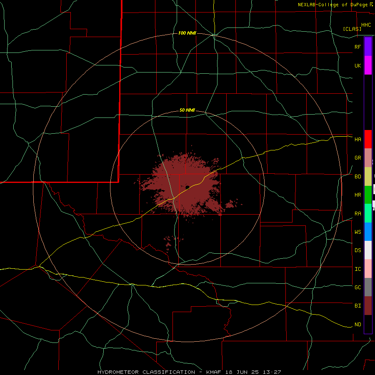
Task: Click the RA legend label
Action: [x=357, y=214]
